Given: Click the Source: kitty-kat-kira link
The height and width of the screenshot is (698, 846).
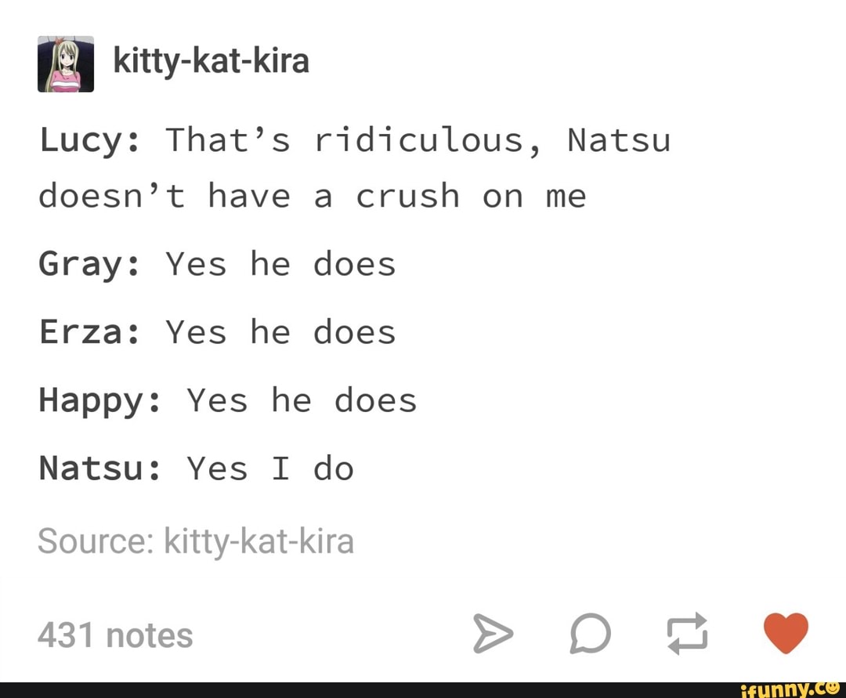Looking at the screenshot, I should (x=197, y=541).
